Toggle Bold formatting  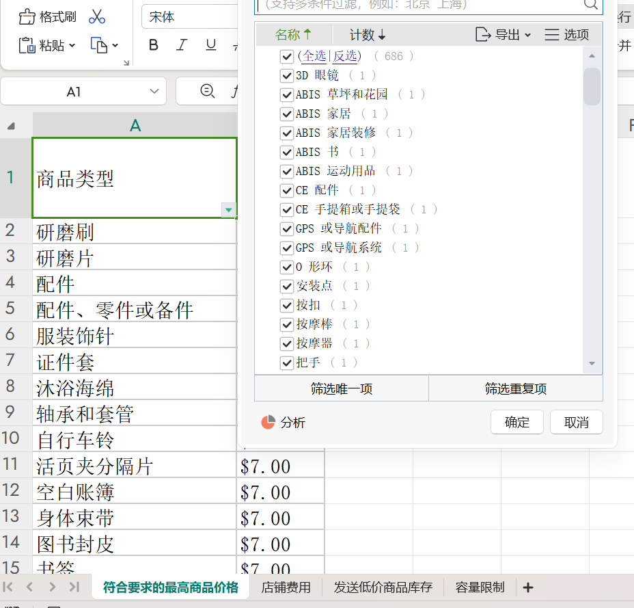(x=153, y=45)
